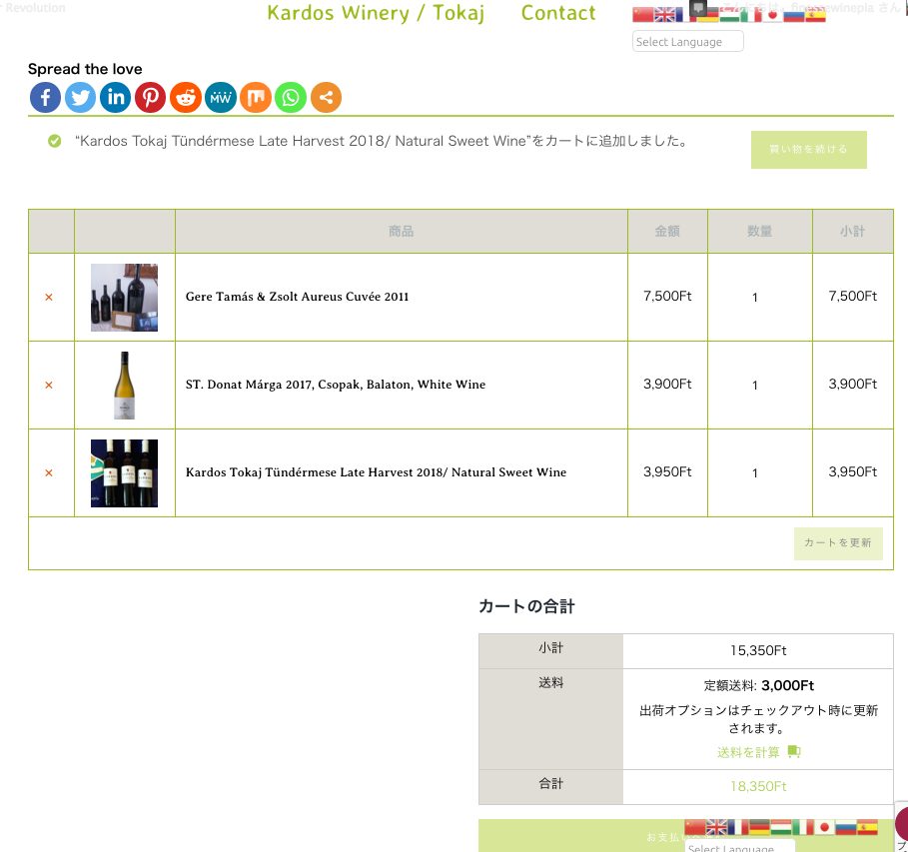This screenshot has height=852, width=908.
Task: Edit quantity for ST. Donat Márga 2017
Action: pyautogui.click(x=755, y=386)
